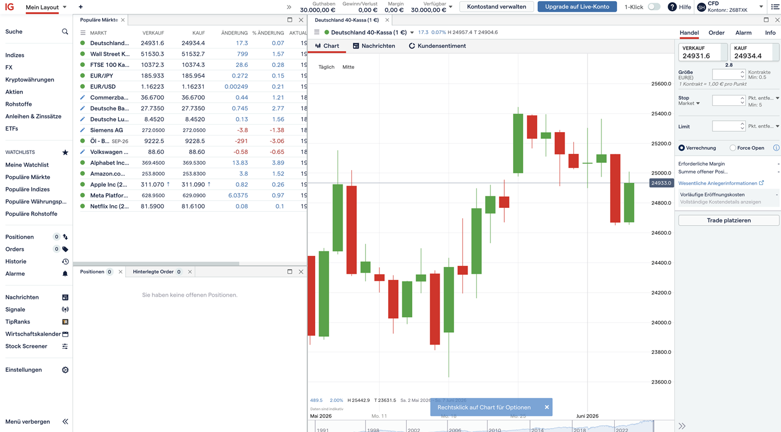Click the Größe stepper arrows

click(x=742, y=74)
